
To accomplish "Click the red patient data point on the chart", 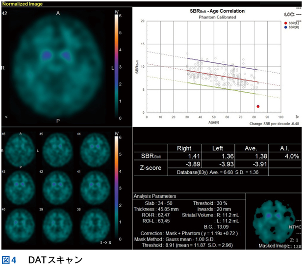I will (258, 106).
